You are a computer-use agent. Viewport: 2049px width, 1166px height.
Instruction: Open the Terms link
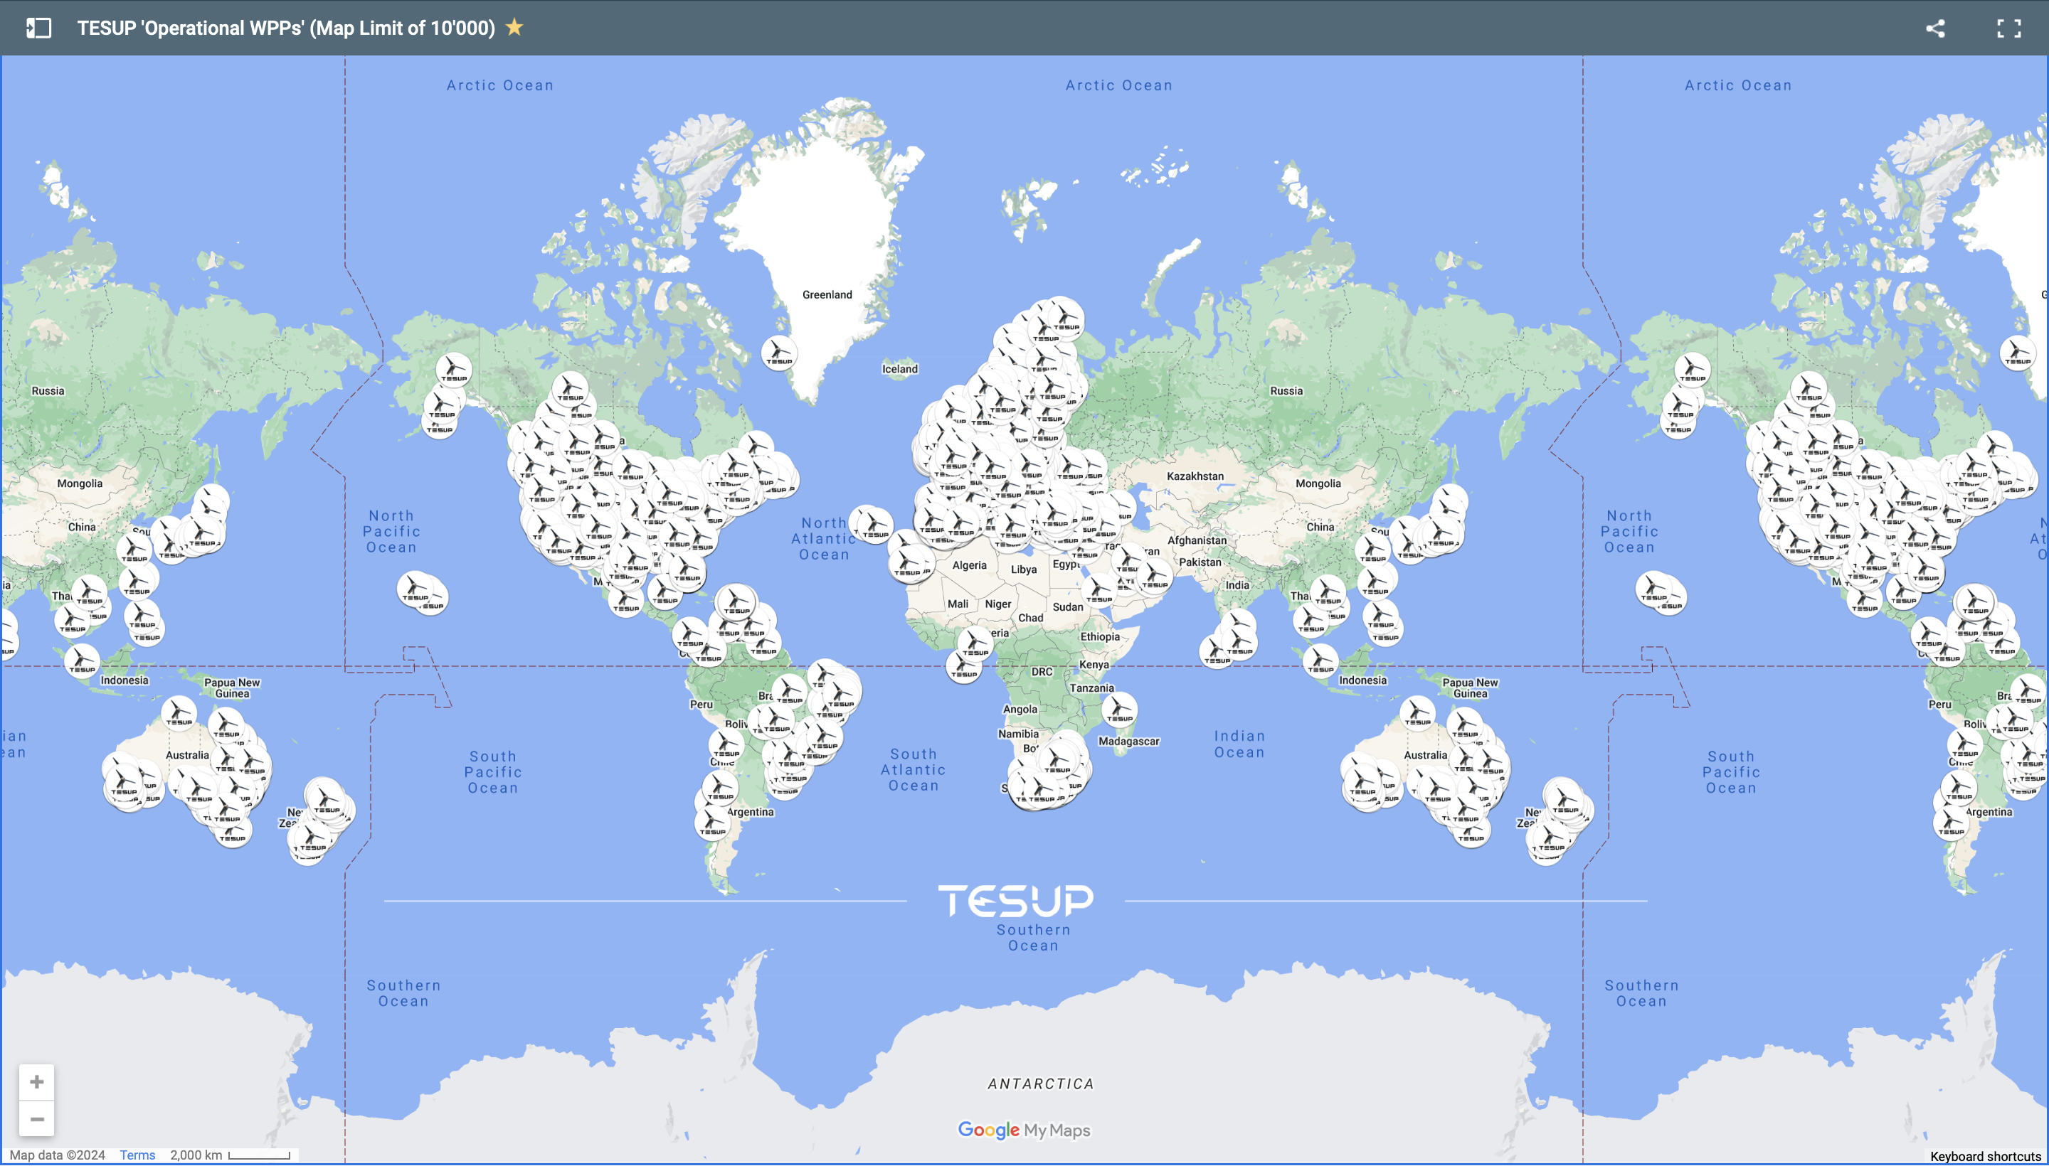tap(137, 1155)
